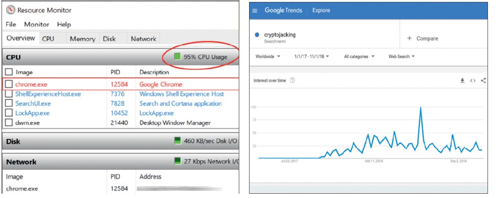Click the Google Trends logo
Viewport: 499px width, 198px height.
coord(283,10)
